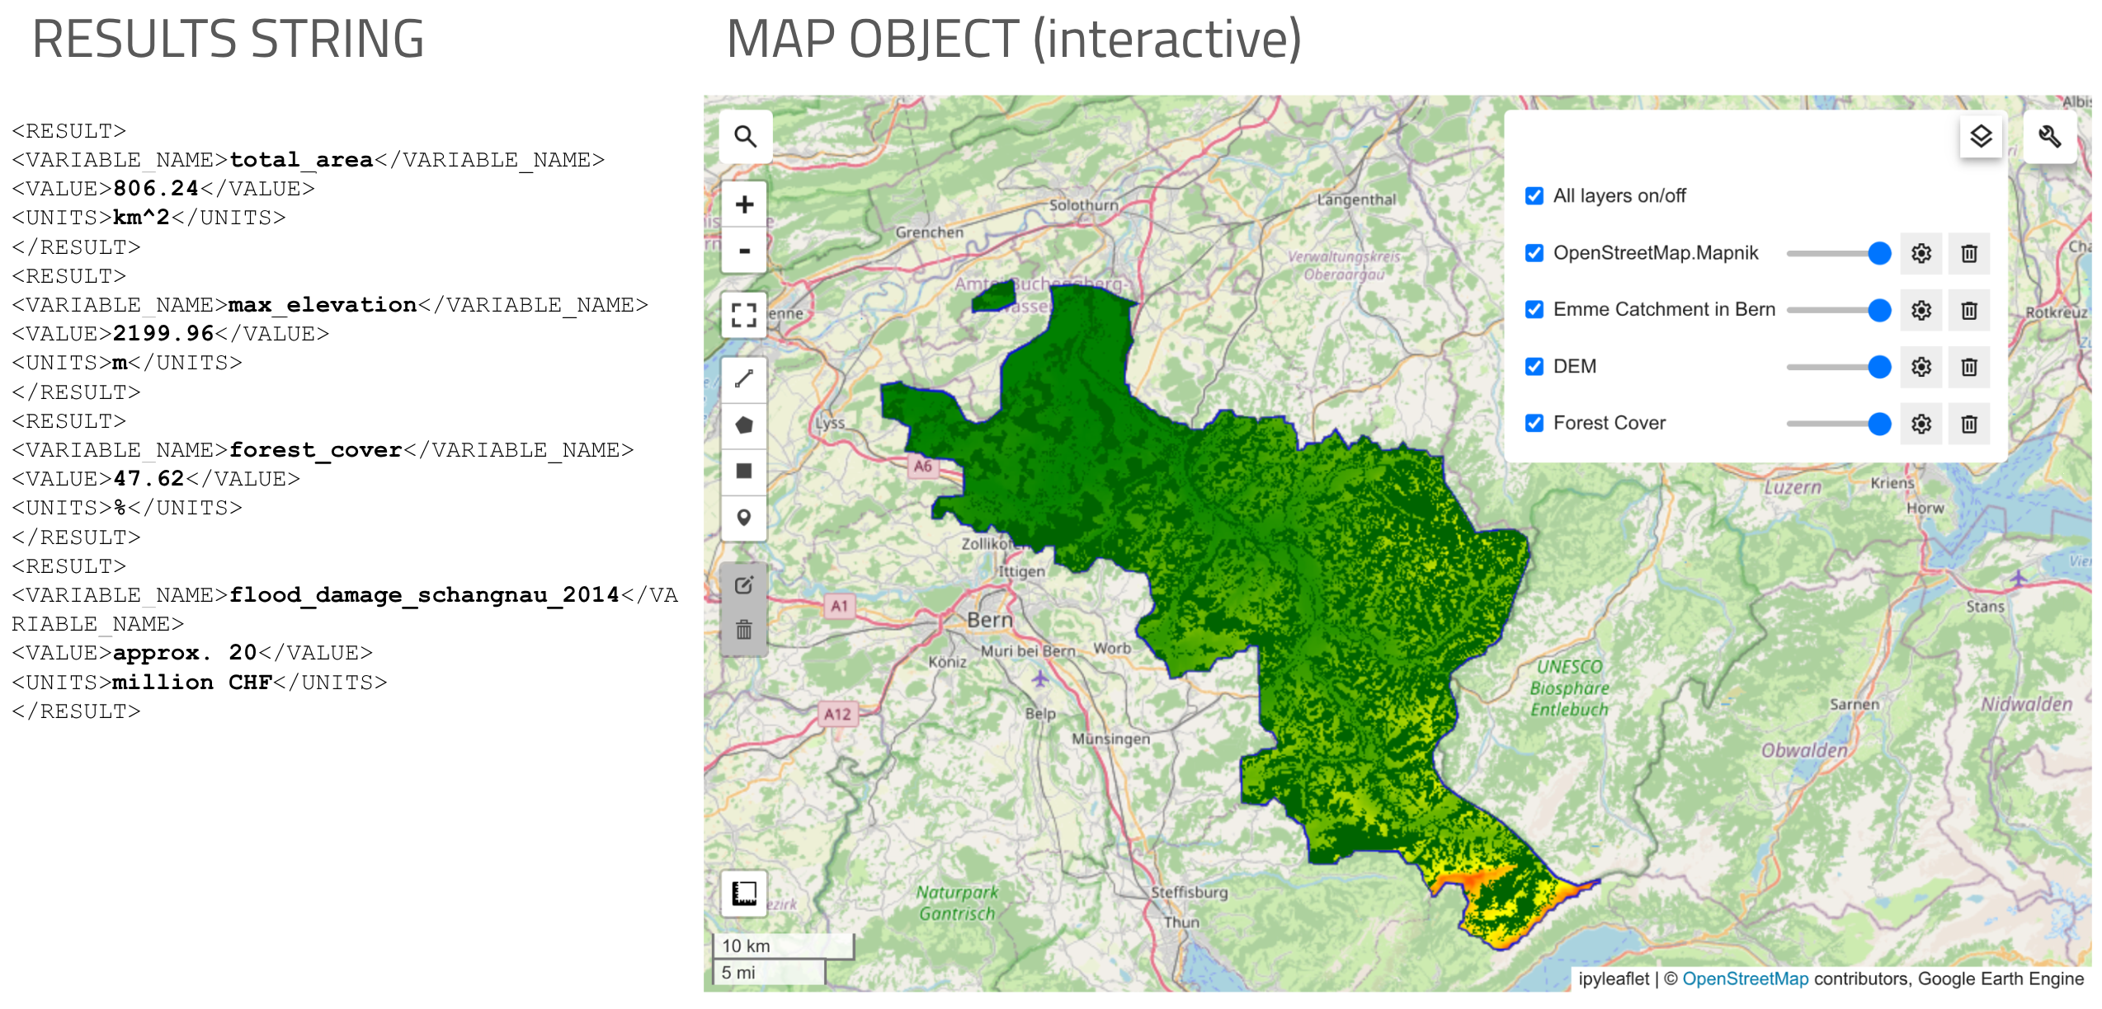
Task: Click the million CHF units text
Action: [x=192, y=683]
